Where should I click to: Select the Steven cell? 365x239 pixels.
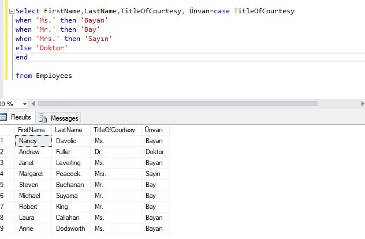[x=33, y=185]
